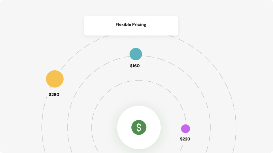
Task: Select the purple circle above $220
Action: click(186, 129)
